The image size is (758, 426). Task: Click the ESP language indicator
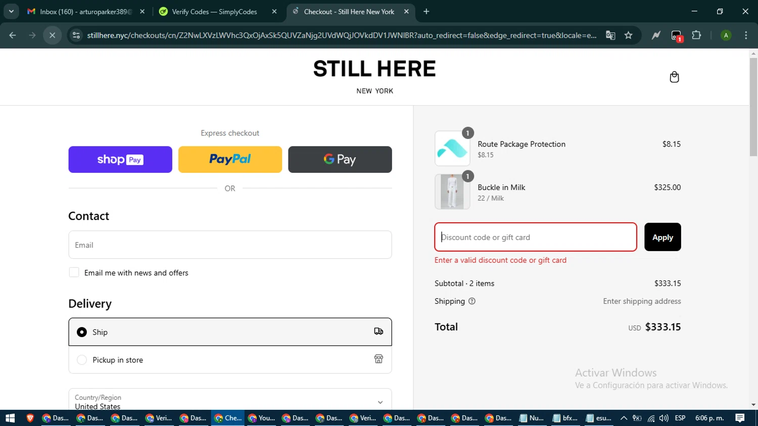[680, 418]
